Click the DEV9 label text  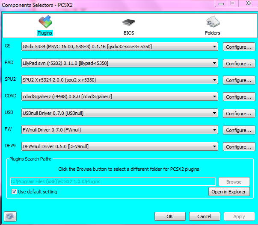(x=10, y=146)
